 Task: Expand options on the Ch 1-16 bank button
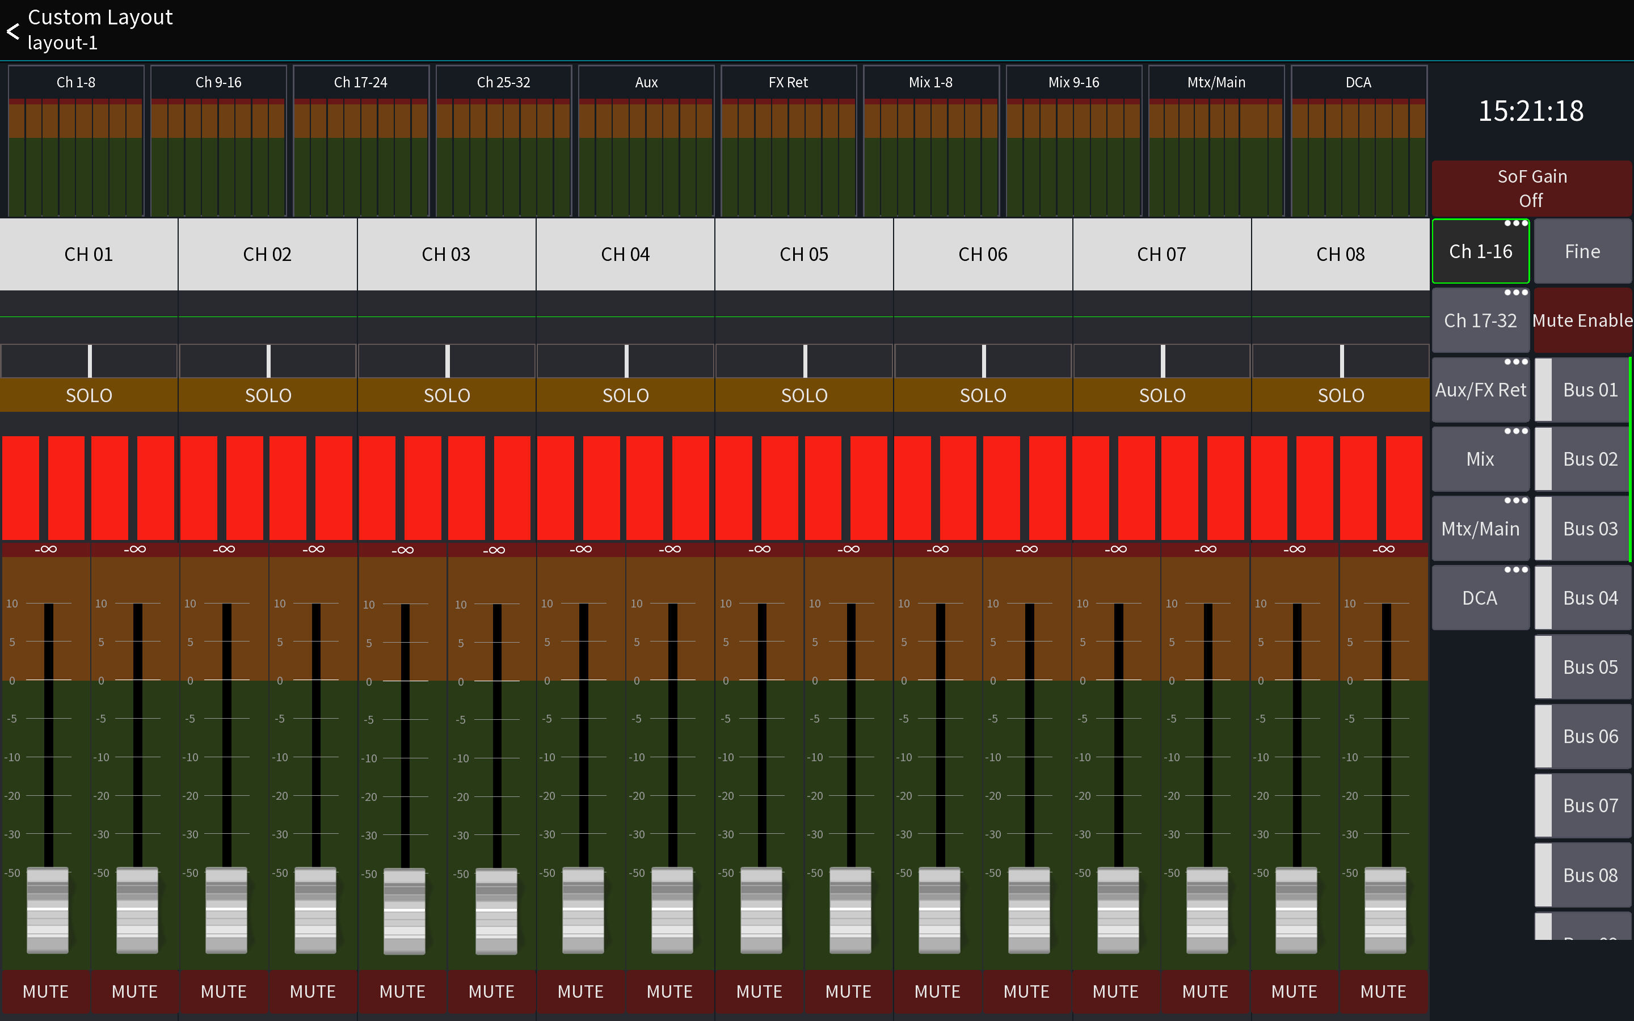(x=1518, y=223)
